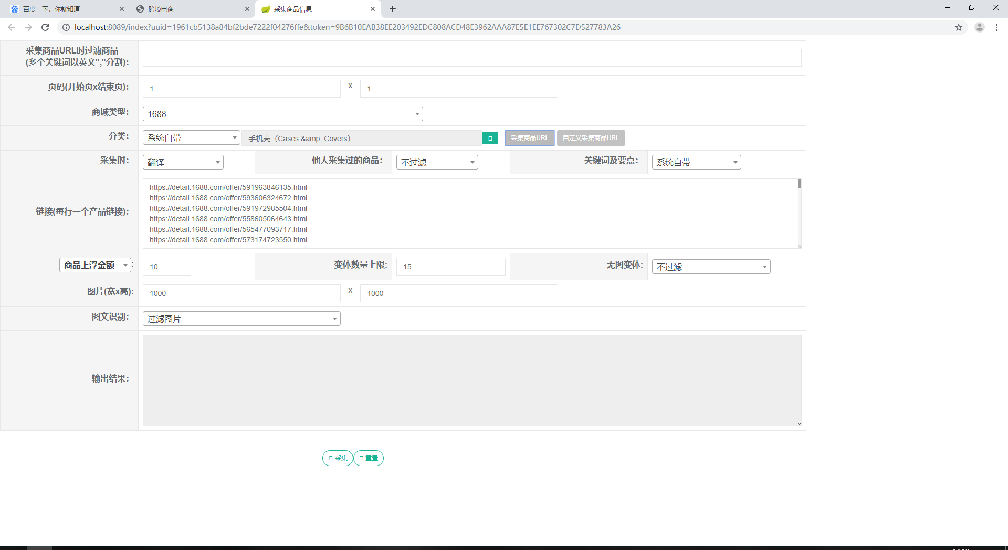The width and height of the screenshot is (1008, 550).
Task: Click the green category picker button
Action: [x=490, y=138]
